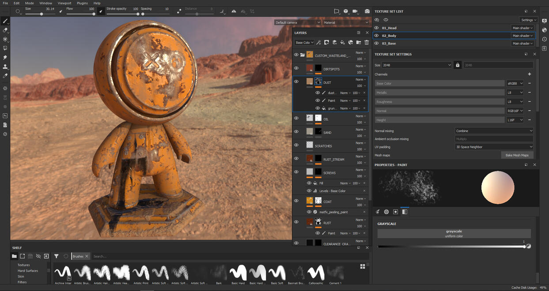
Task: Click the Export to Photoshop icon
Action: coord(5,116)
